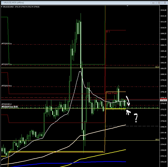Select the red R 1 pivot label
Screen dimensions: 168x167
[108, 32]
